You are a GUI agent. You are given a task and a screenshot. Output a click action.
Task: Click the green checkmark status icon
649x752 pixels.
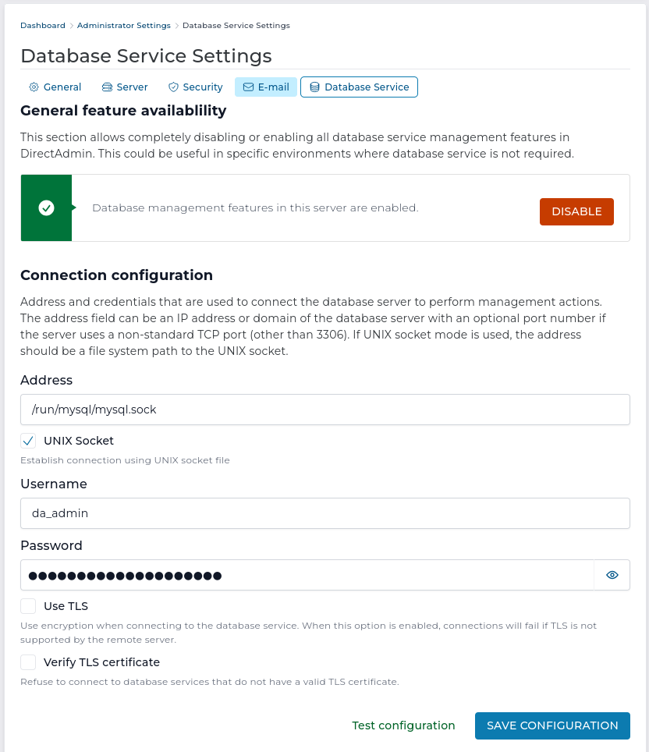coord(46,208)
